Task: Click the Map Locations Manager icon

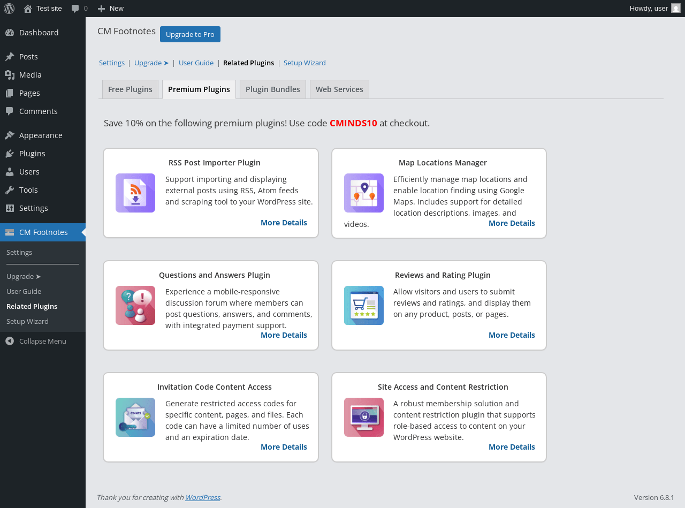Action: 364,193
